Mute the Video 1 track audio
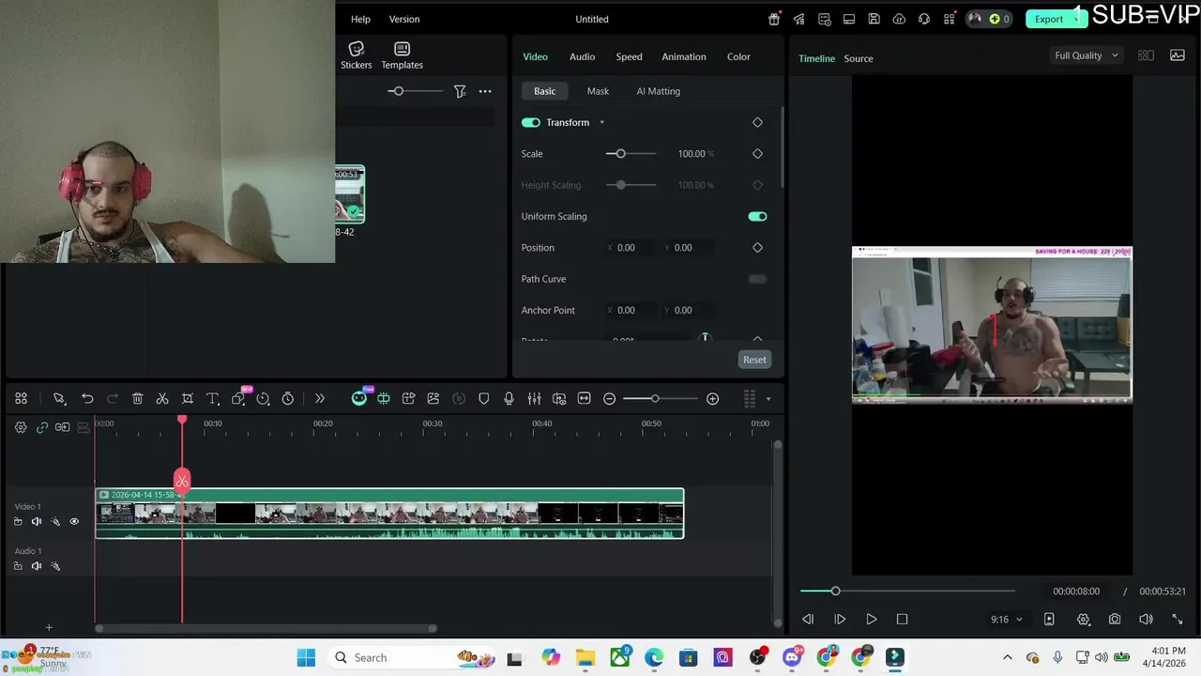 click(37, 521)
